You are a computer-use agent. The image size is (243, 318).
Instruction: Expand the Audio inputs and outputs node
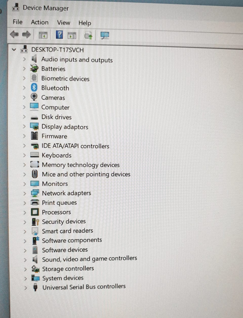point(24,59)
